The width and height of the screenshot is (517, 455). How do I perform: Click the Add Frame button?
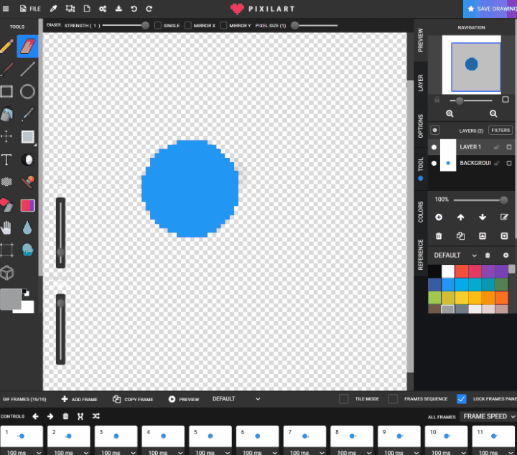(x=80, y=399)
